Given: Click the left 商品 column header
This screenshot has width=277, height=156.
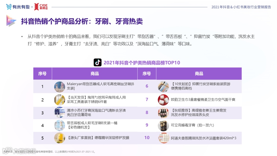Looking at the screenshot, I should pos(95,73).
